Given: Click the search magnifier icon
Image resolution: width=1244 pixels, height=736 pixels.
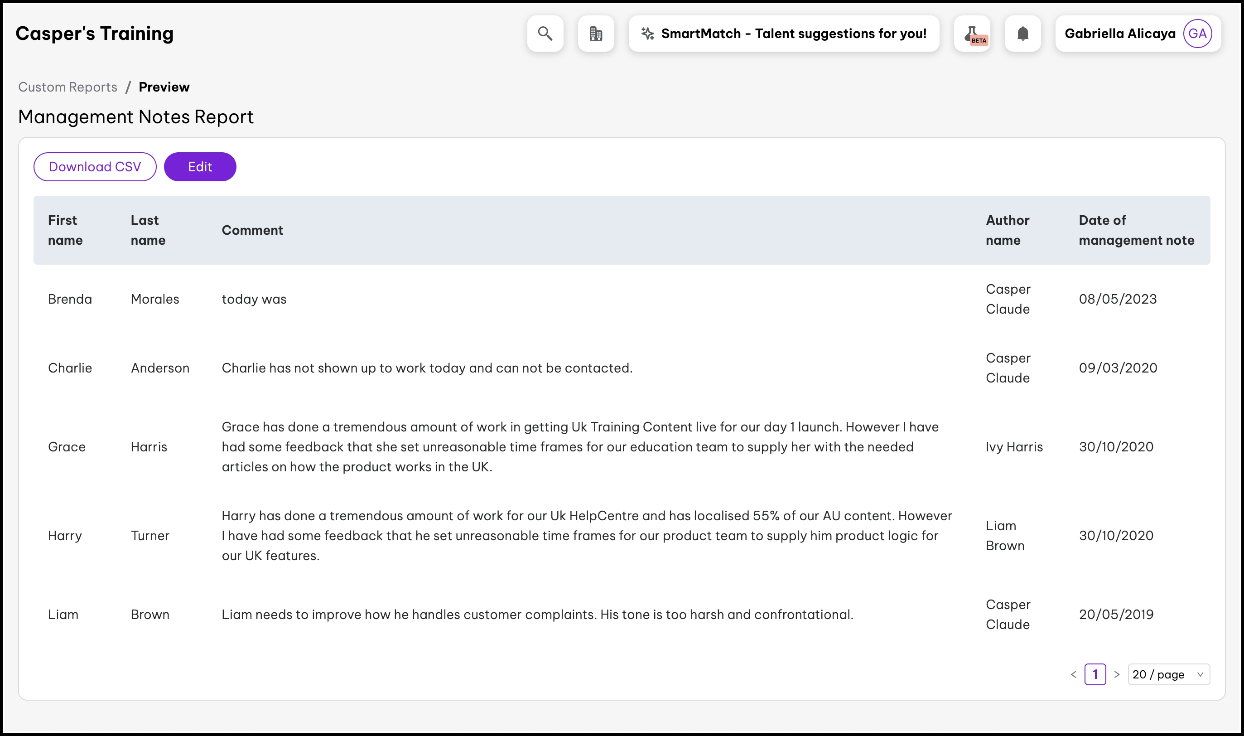Looking at the screenshot, I should pos(545,33).
